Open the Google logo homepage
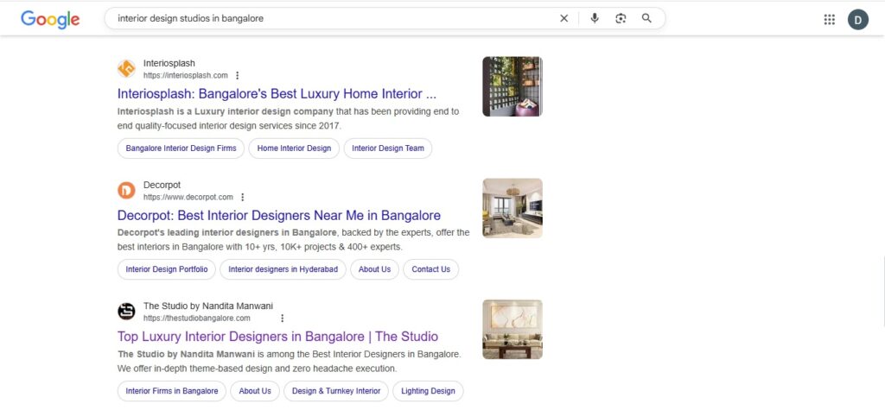This screenshot has width=885, height=410. pos(50,19)
